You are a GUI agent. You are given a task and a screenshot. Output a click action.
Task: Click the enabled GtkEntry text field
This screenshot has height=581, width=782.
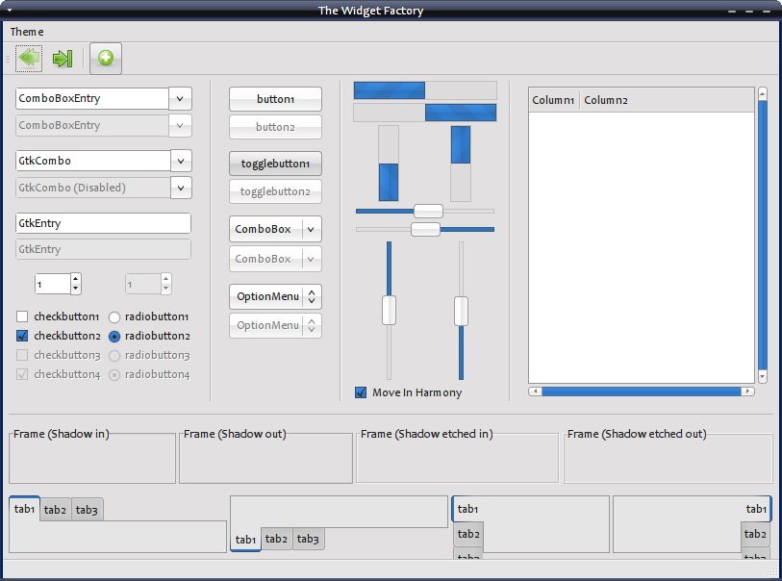click(103, 223)
